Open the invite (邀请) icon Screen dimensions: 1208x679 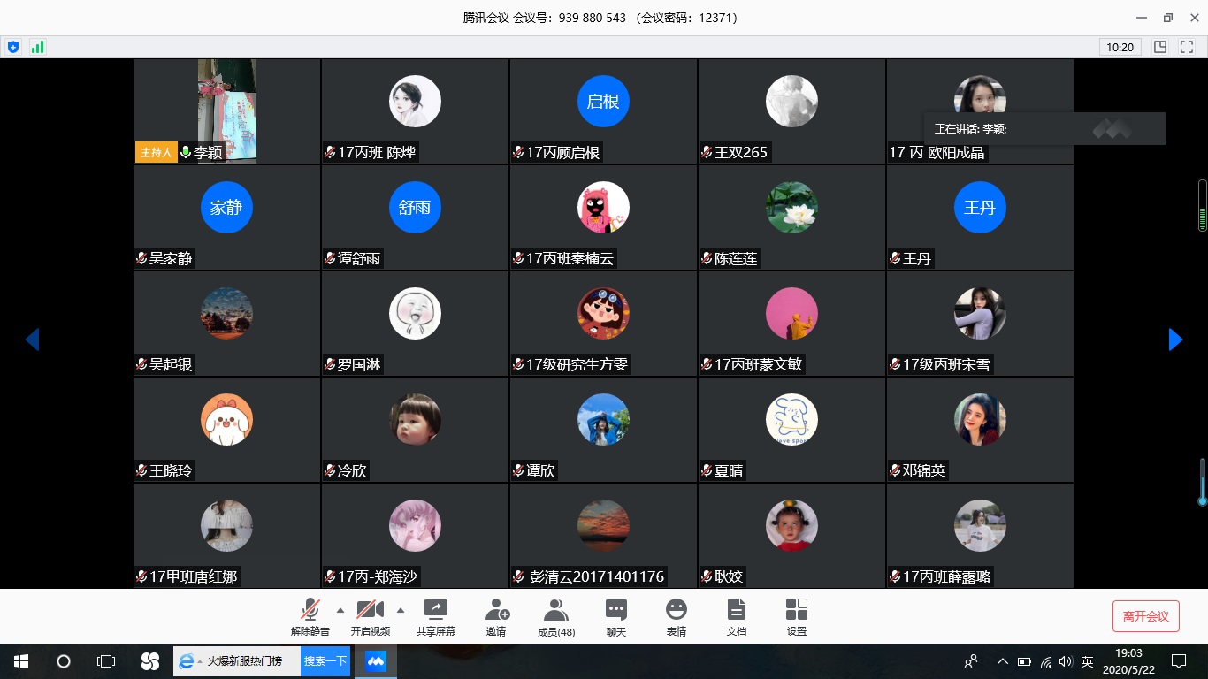[x=496, y=616]
